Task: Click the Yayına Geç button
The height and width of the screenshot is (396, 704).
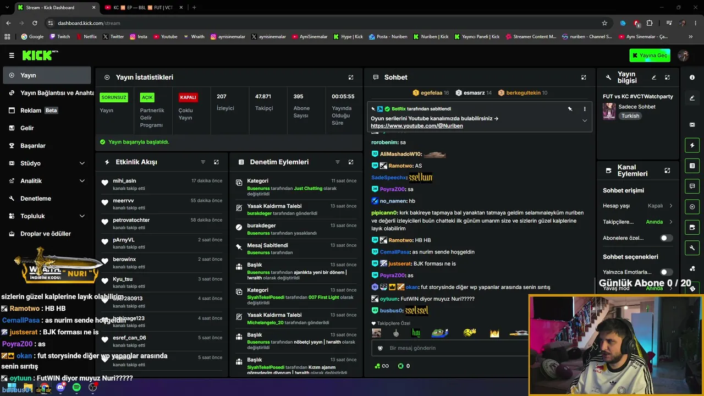Action: pyautogui.click(x=648, y=56)
